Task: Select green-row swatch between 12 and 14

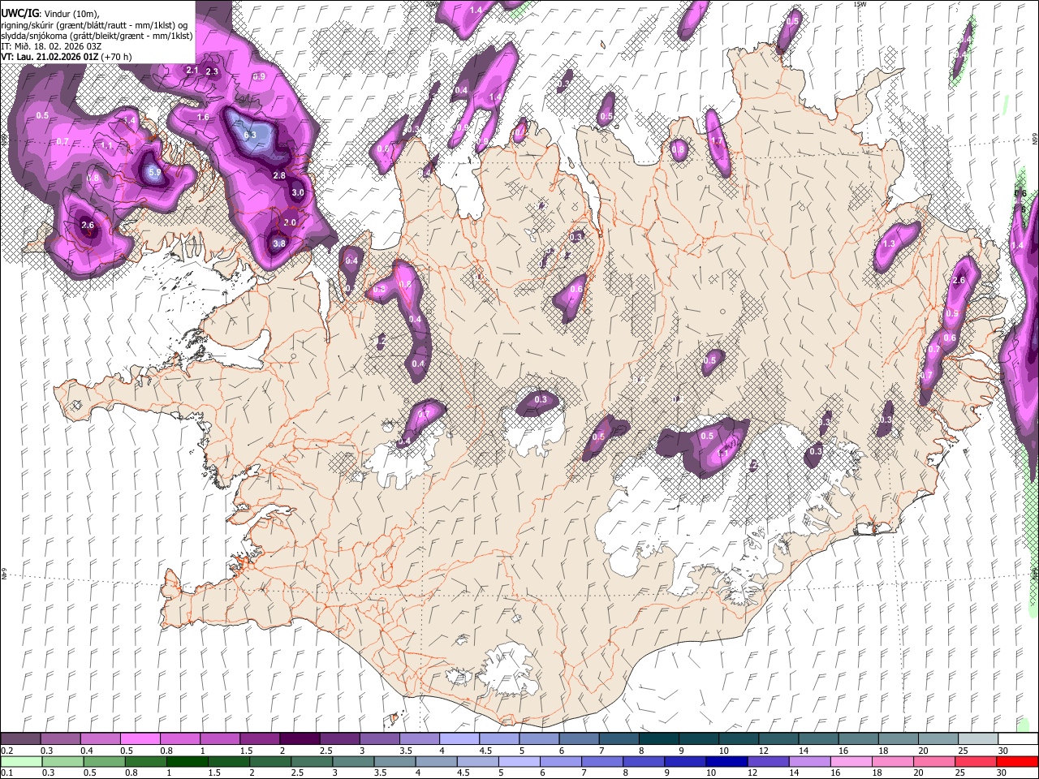Action: (x=768, y=761)
